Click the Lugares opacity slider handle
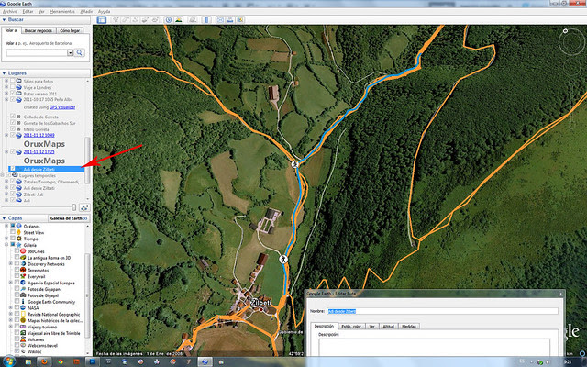The height and width of the screenshot is (367, 587). pyautogui.click(x=73, y=207)
